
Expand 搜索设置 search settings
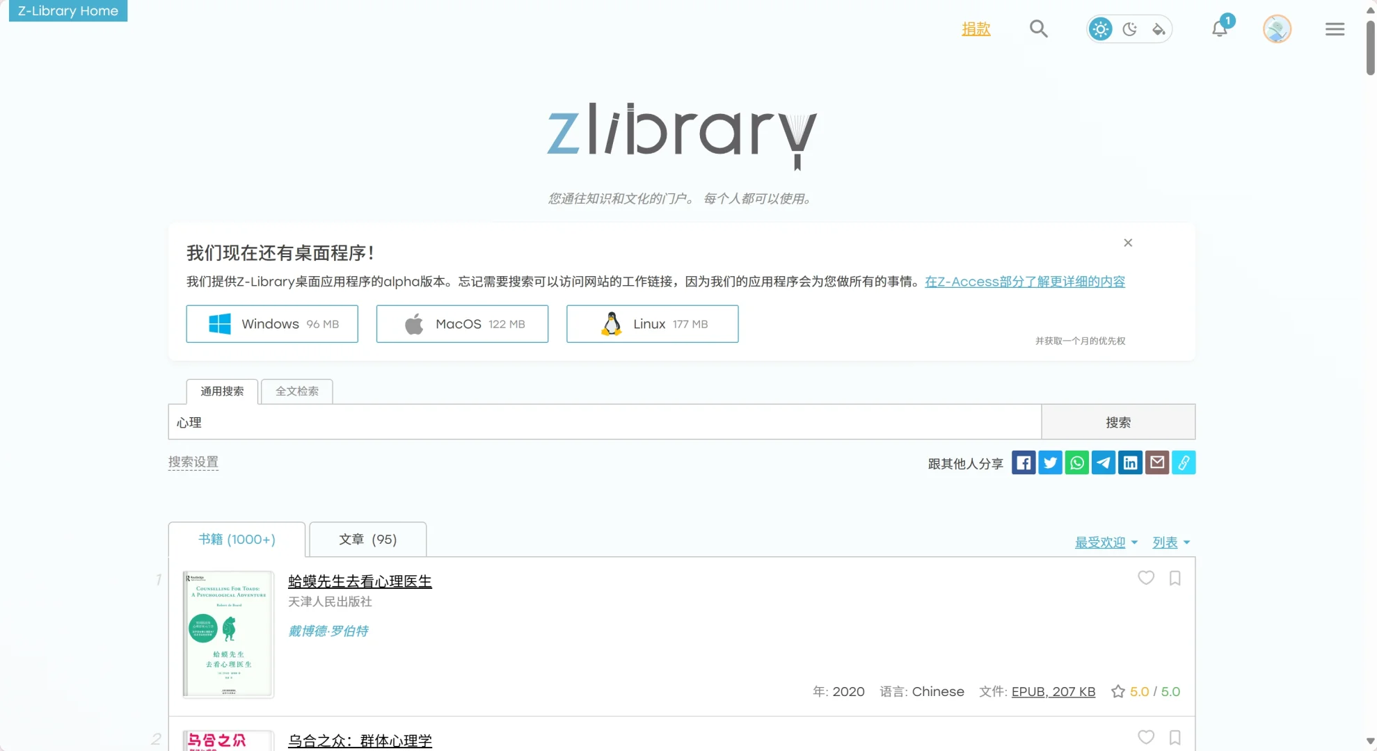[x=193, y=462]
